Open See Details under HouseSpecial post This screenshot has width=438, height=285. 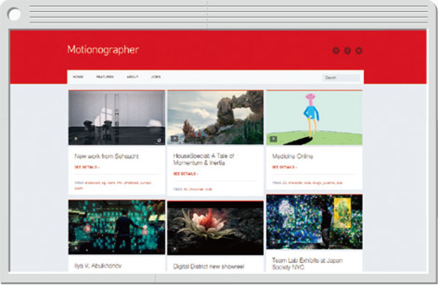pos(186,174)
